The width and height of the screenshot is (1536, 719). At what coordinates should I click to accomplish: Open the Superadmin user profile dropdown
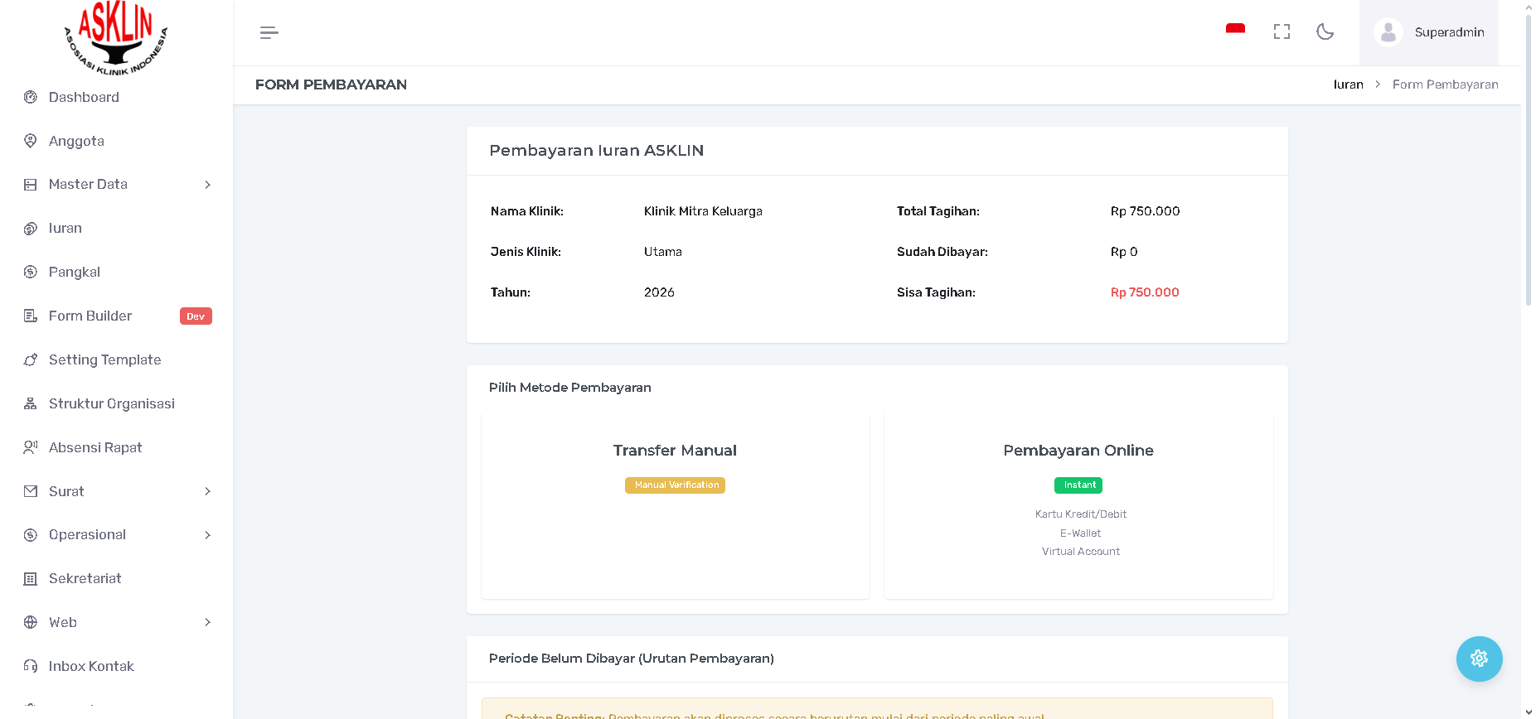coord(1428,32)
